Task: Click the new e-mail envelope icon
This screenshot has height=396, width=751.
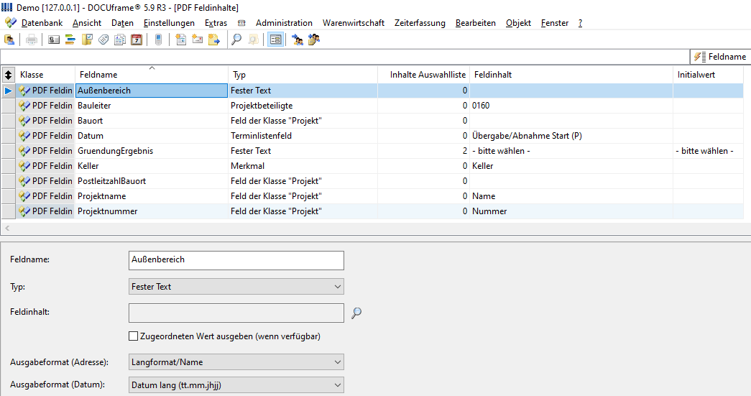Action: click(x=198, y=40)
